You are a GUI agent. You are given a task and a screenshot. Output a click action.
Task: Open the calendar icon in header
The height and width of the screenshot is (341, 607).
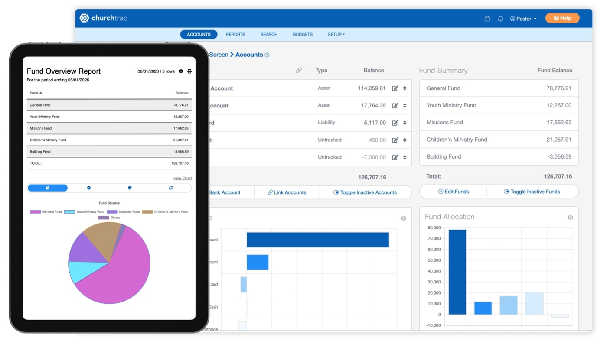(487, 19)
